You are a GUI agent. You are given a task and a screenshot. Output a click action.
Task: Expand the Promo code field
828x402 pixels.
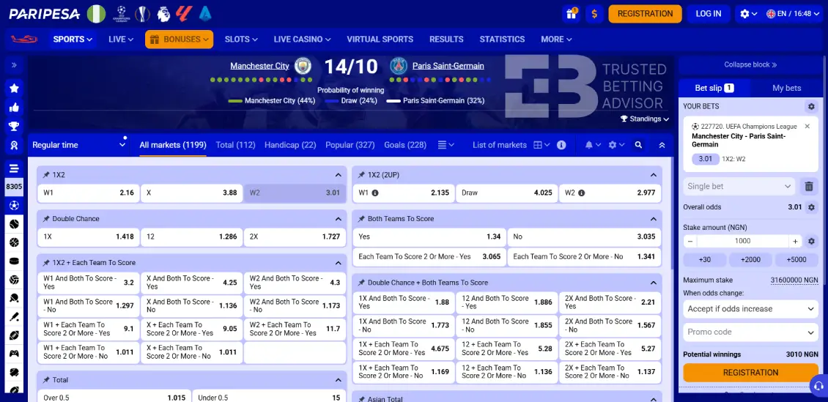pos(750,332)
